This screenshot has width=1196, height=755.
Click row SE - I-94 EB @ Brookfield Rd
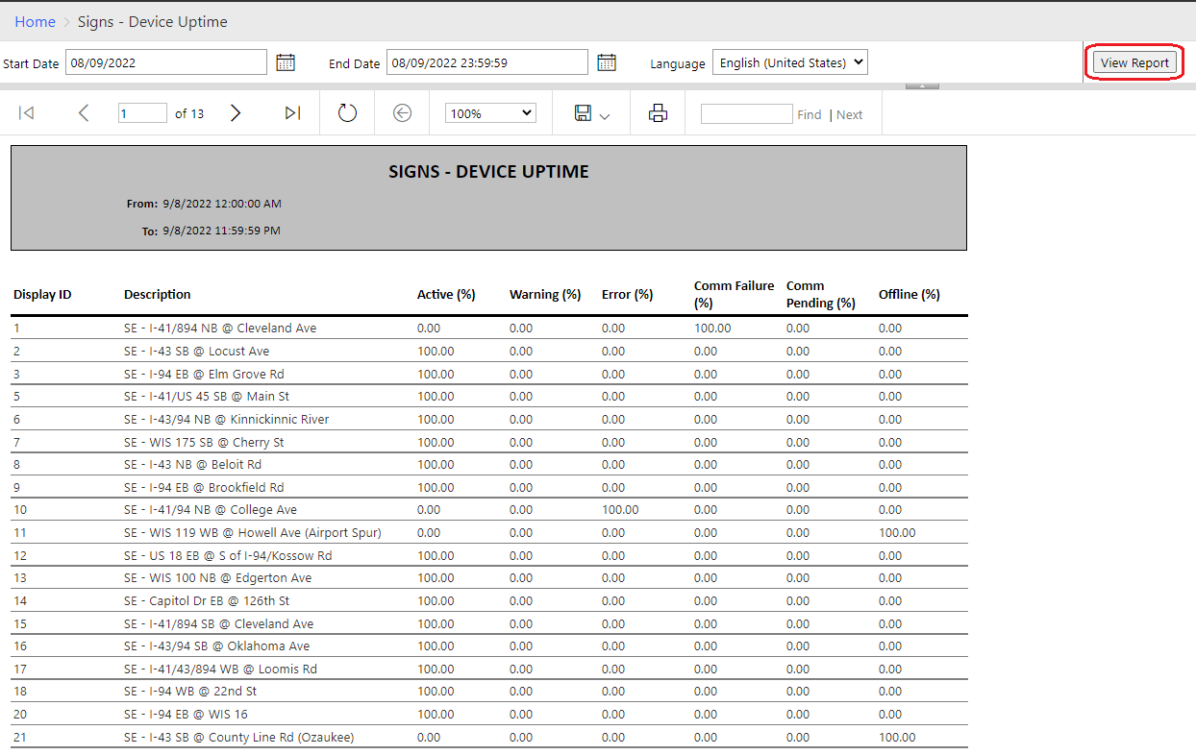tap(489, 487)
